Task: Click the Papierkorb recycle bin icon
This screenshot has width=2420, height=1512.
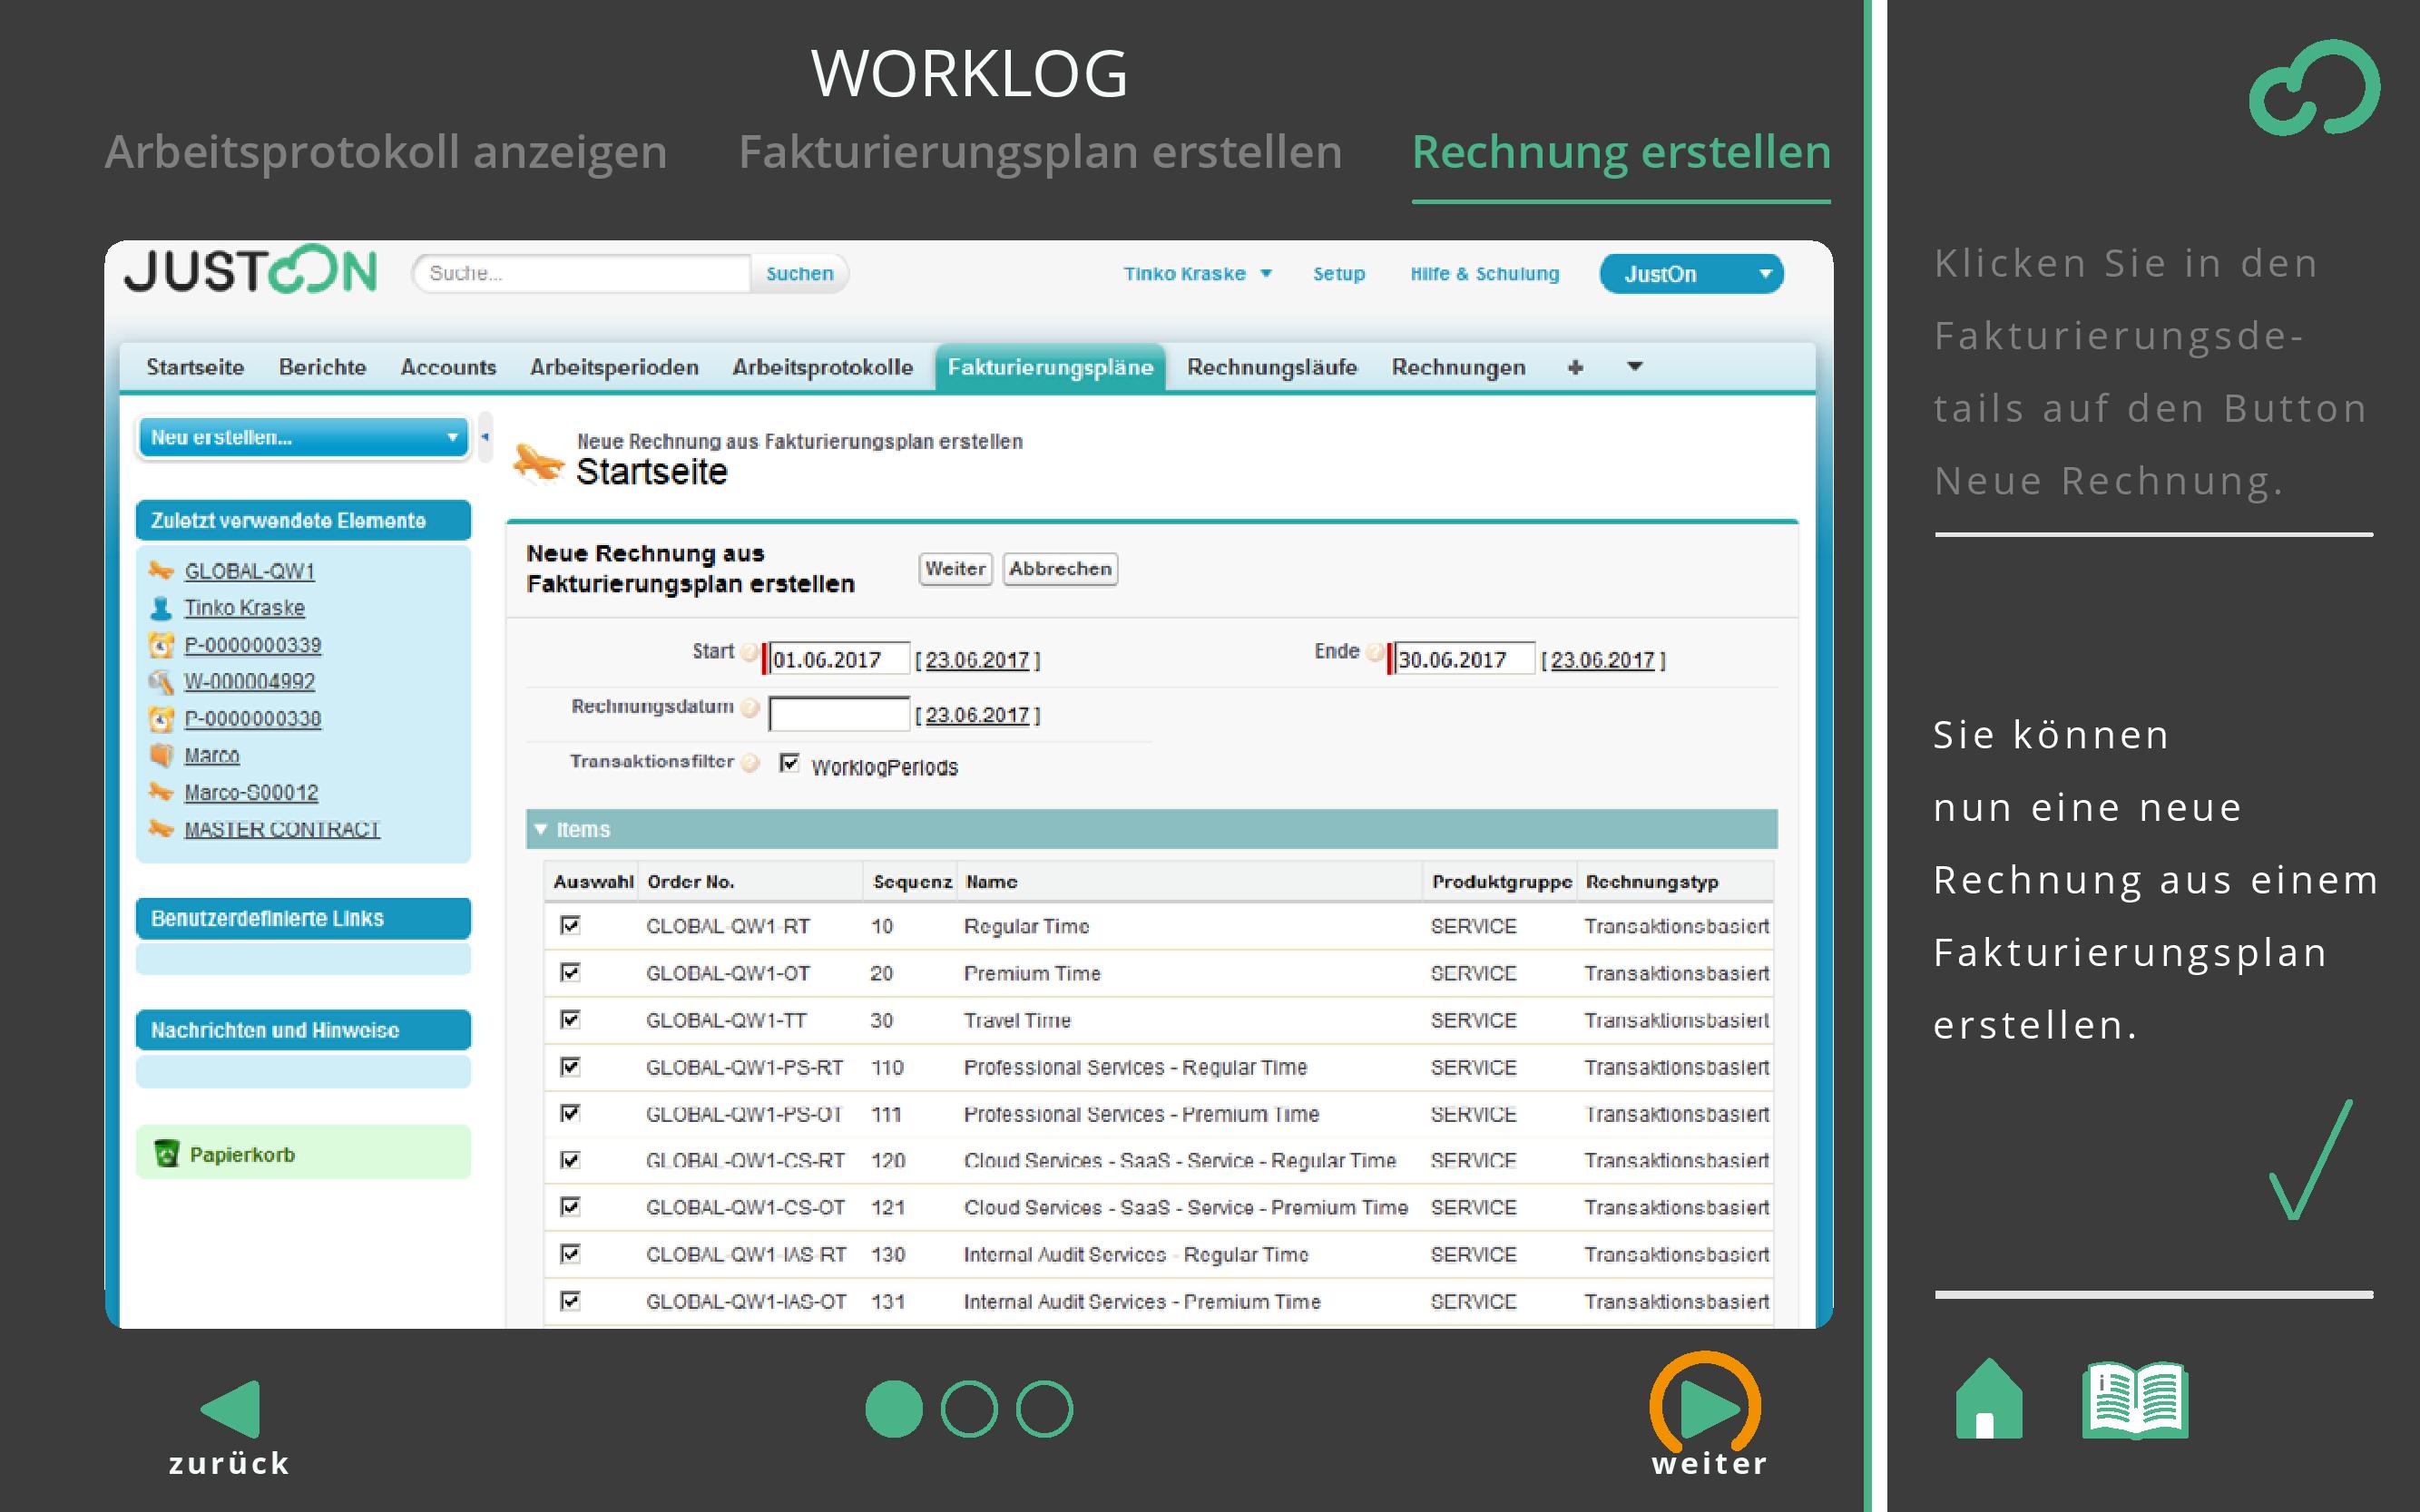Action: tap(166, 1154)
